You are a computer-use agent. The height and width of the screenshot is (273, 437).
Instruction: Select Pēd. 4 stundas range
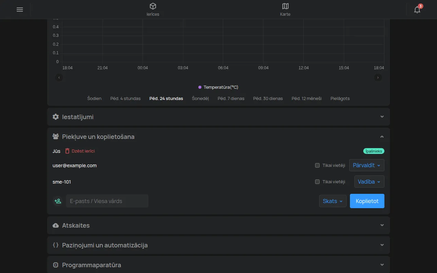tap(125, 99)
